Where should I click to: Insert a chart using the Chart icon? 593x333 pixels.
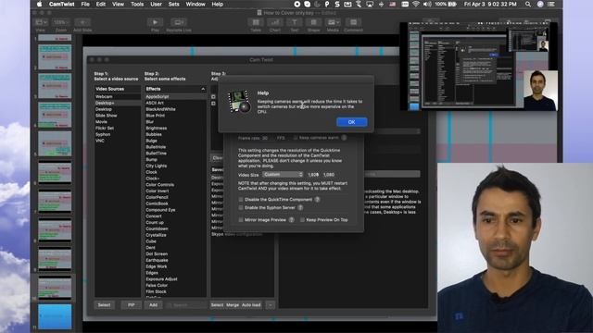(275, 22)
